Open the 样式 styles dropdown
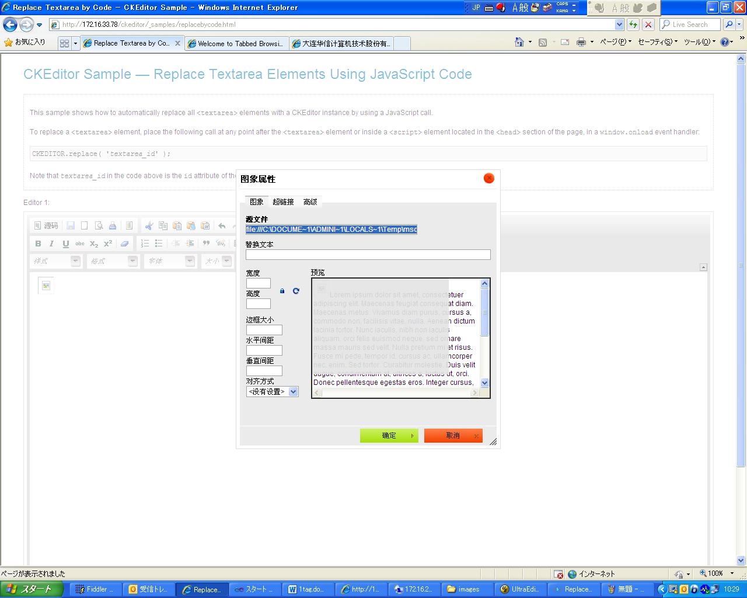 pos(56,261)
